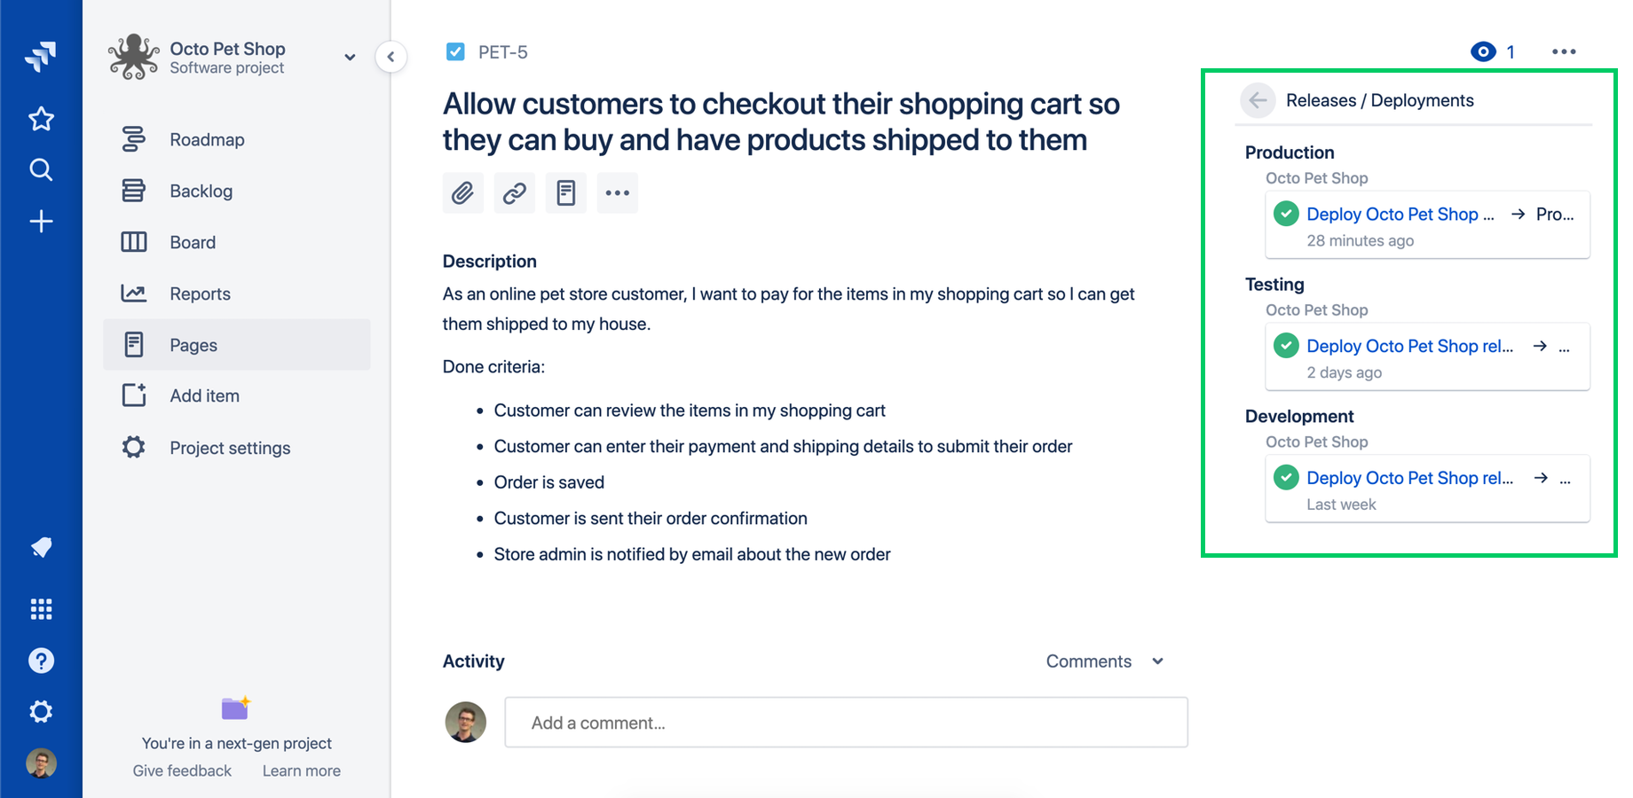Click the PET-5 story type checkbox icon

pyautogui.click(x=455, y=51)
